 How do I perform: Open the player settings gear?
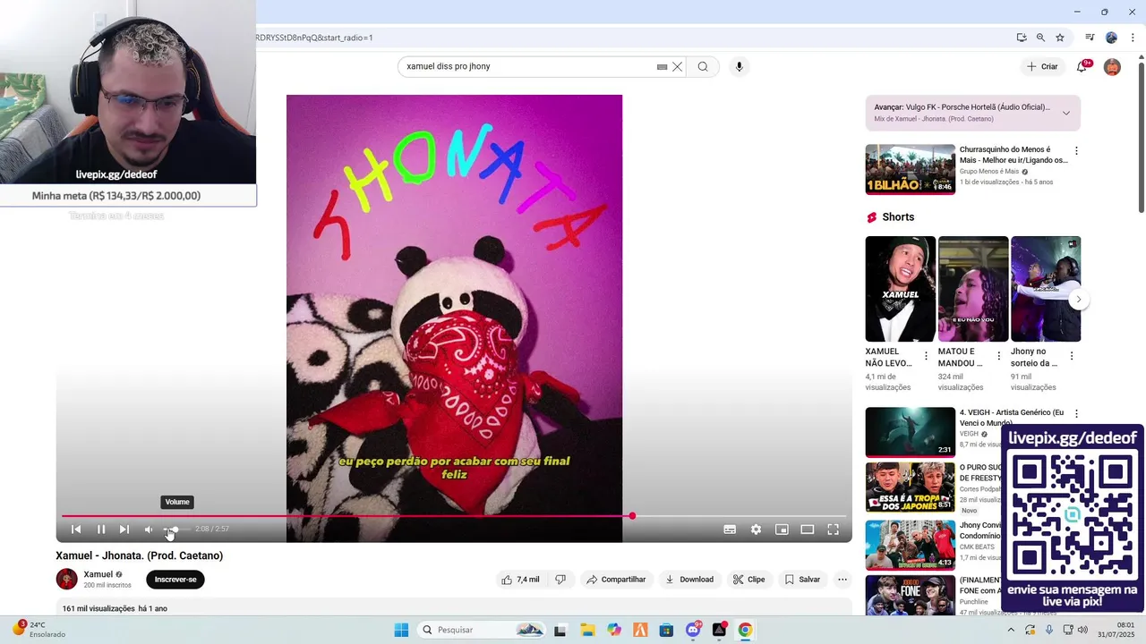tap(756, 530)
